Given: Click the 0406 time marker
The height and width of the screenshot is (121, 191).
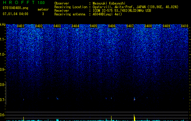Looking at the screenshot, I should click(x=112, y=26).
